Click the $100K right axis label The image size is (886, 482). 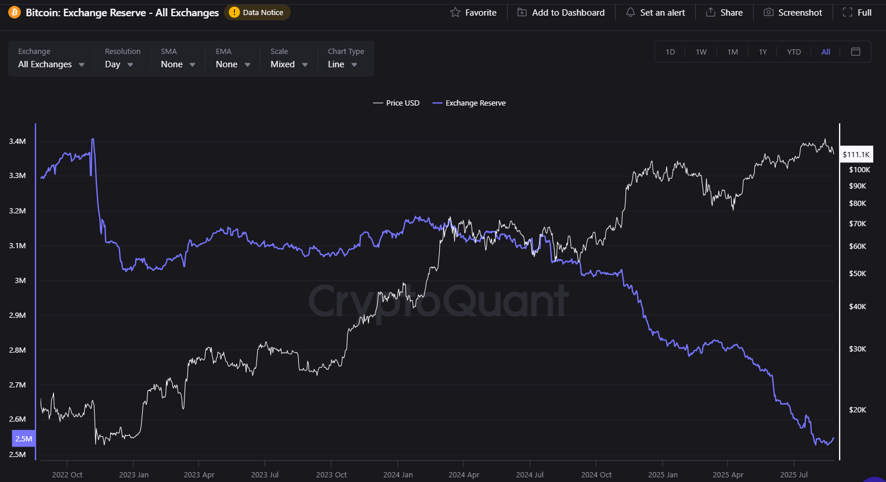coord(859,169)
